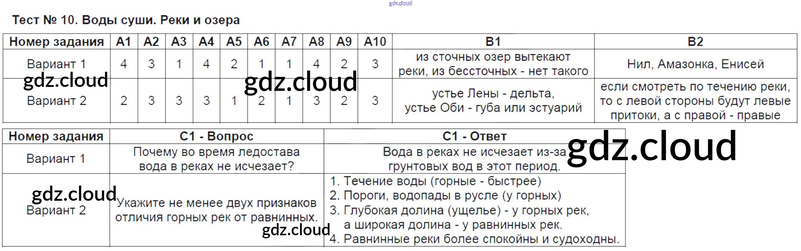Select the A5 column header

(234, 41)
